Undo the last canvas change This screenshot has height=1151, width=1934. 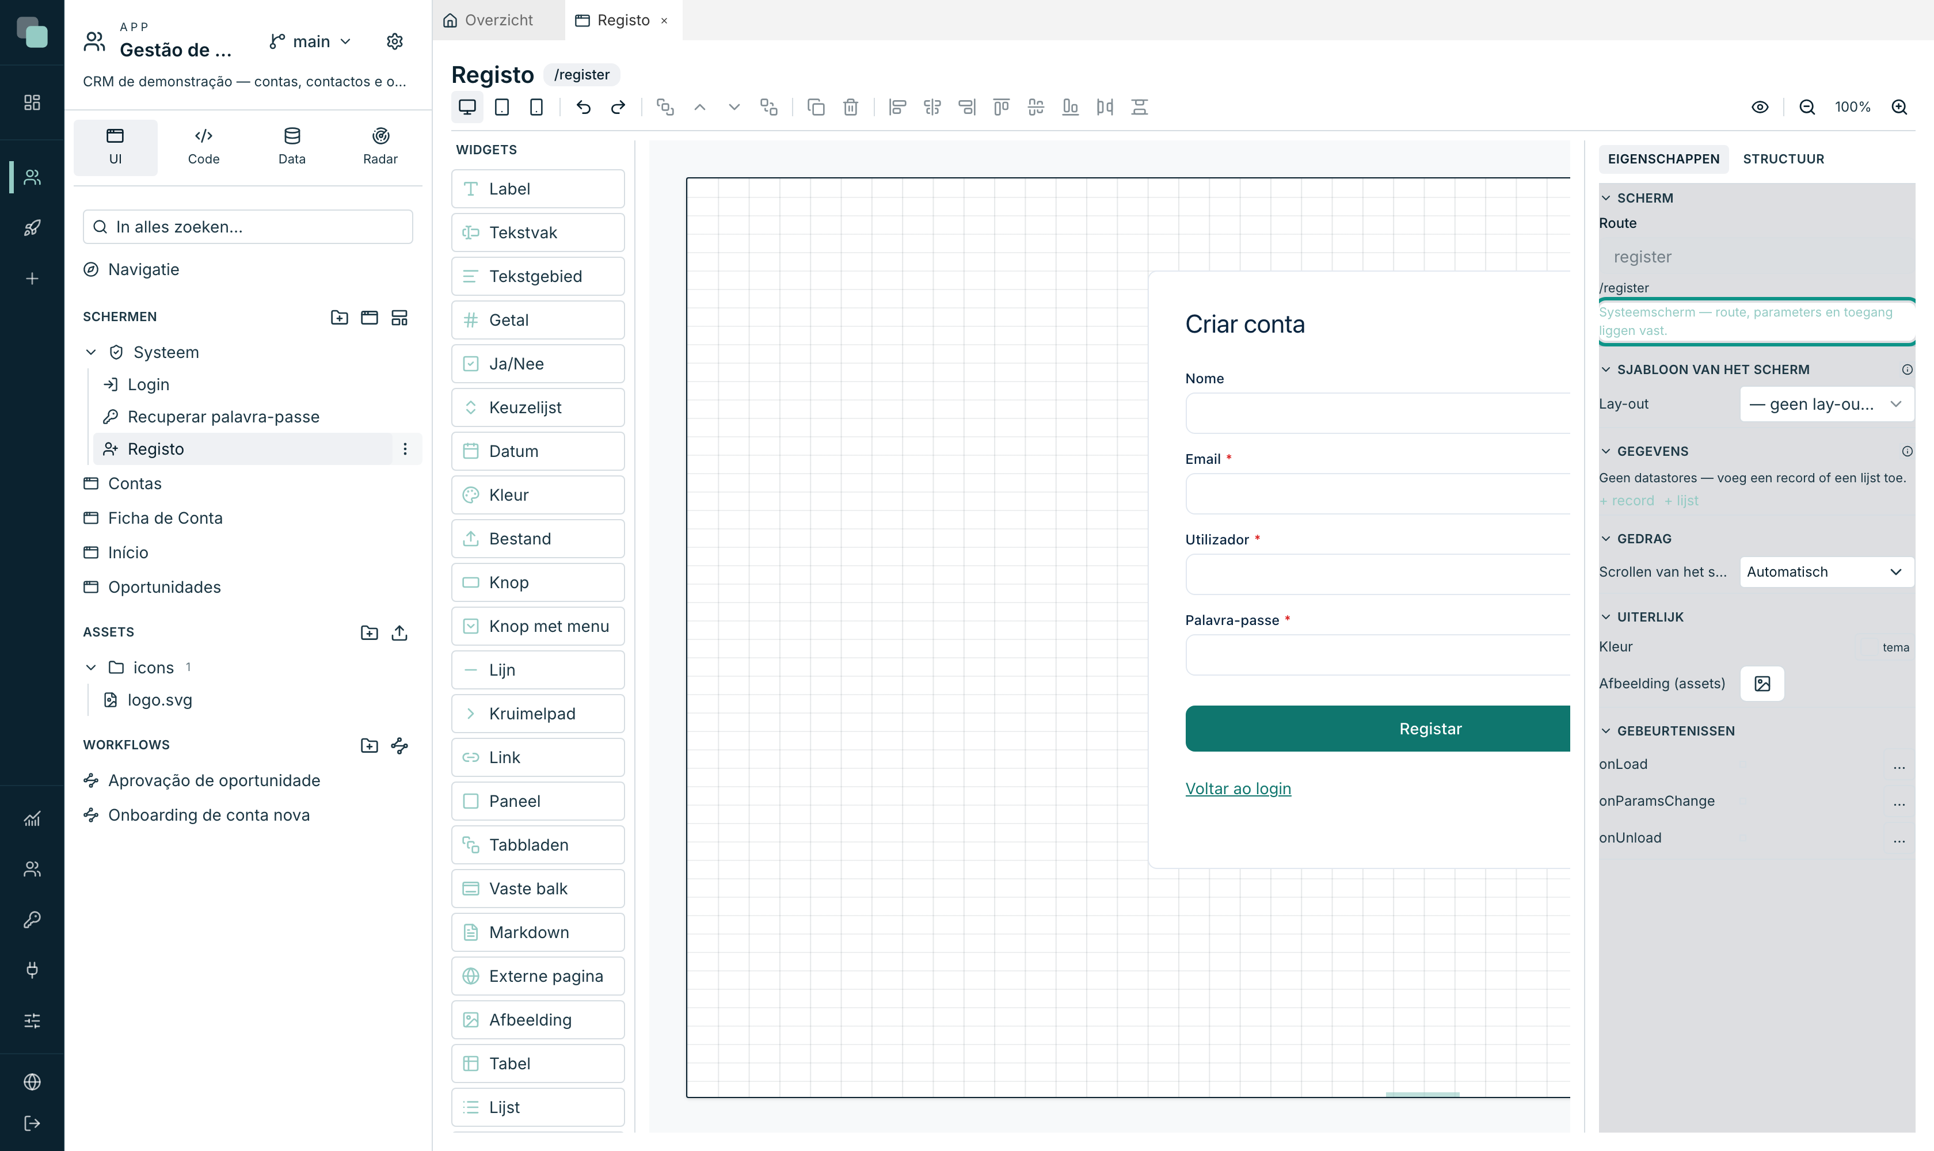point(584,107)
